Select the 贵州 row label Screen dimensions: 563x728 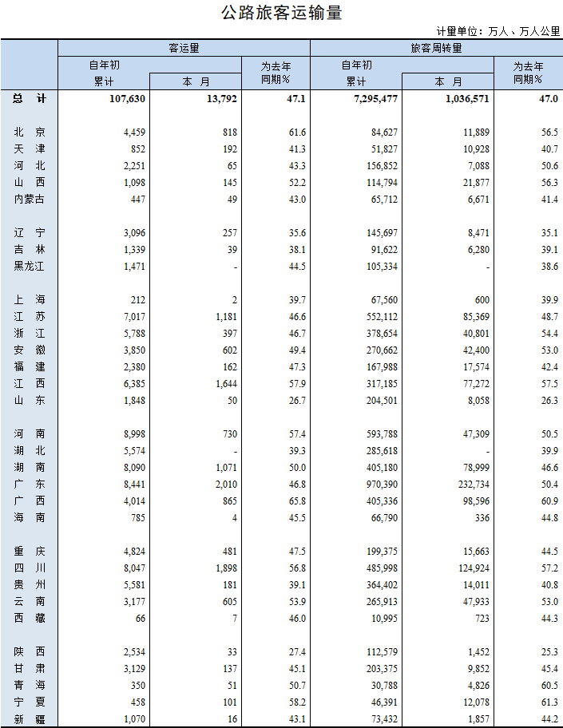[x=30, y=584]
